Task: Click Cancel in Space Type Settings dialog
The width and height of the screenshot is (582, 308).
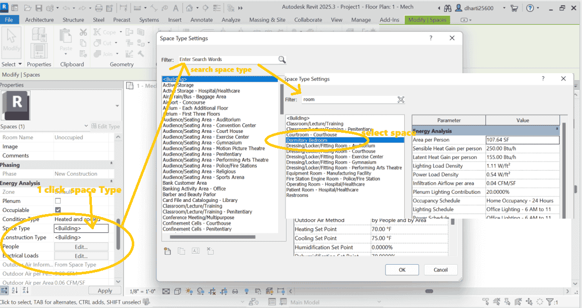Action: pos(441,270)
